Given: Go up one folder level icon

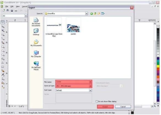Looking at the screenshot, I should (95, 13).
